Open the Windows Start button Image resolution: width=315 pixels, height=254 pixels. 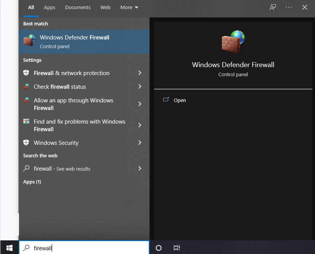pos(9,248)
